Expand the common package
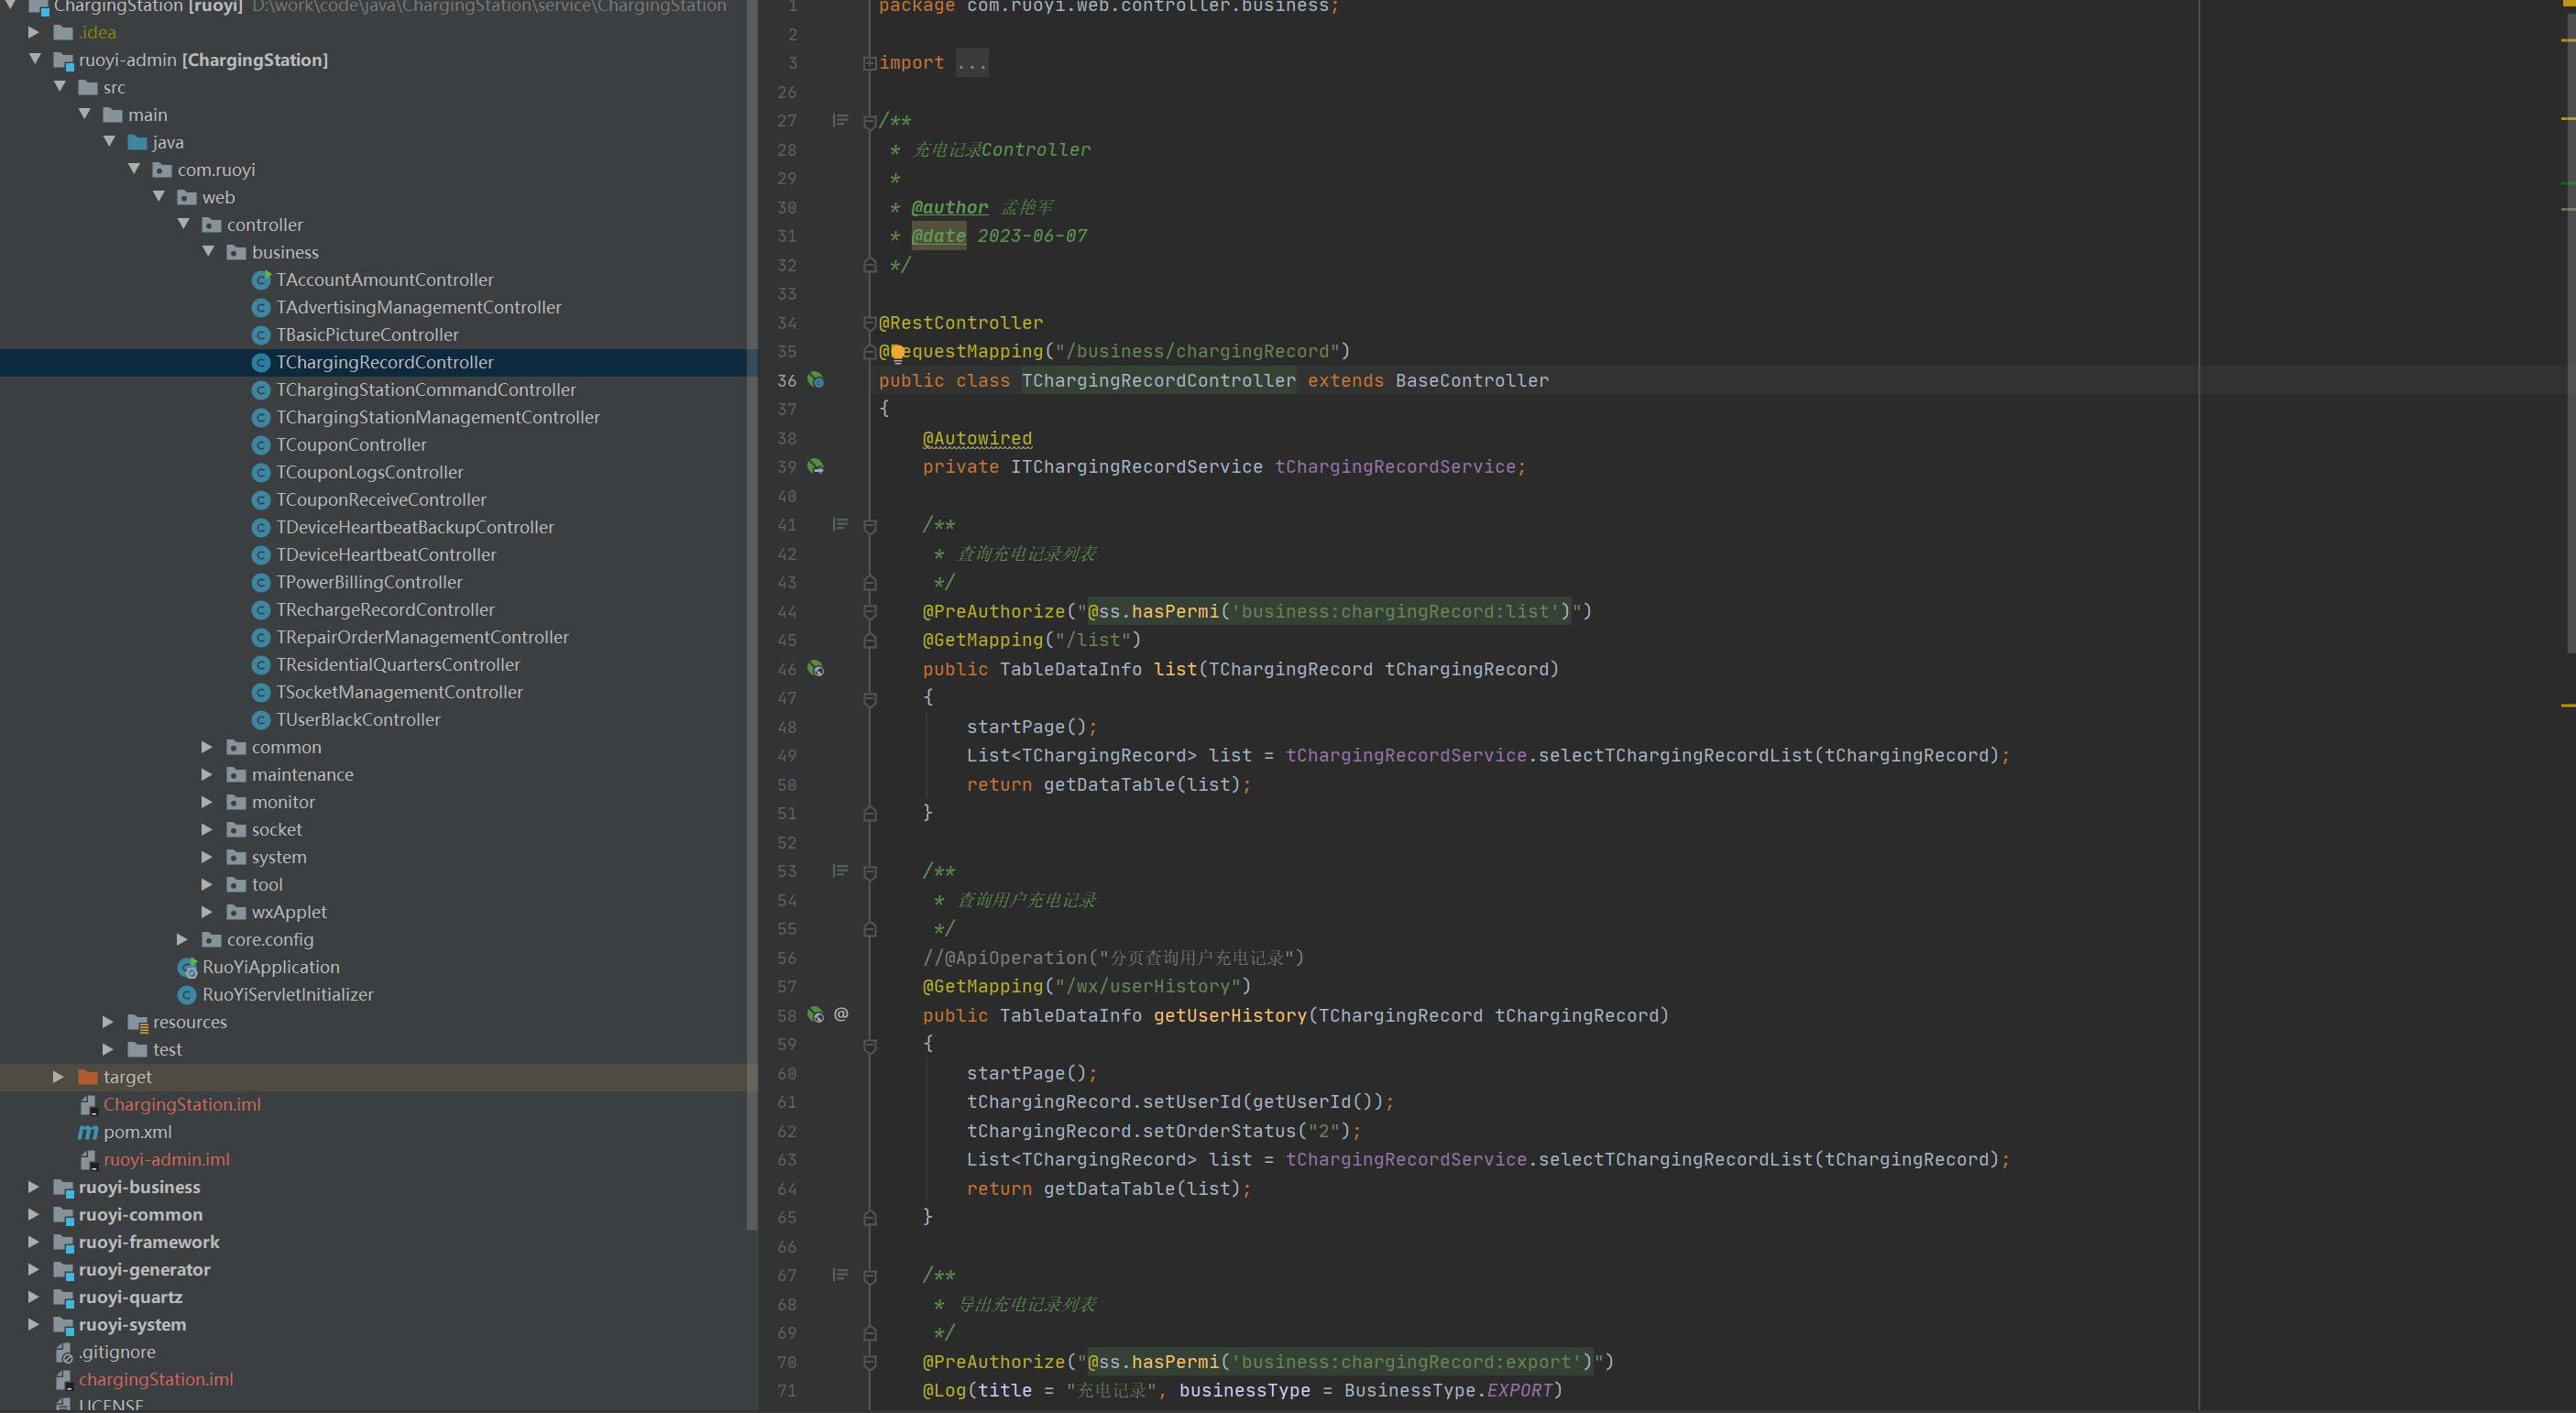This screenshot has height=1413, width=2576. click(207, 747)
